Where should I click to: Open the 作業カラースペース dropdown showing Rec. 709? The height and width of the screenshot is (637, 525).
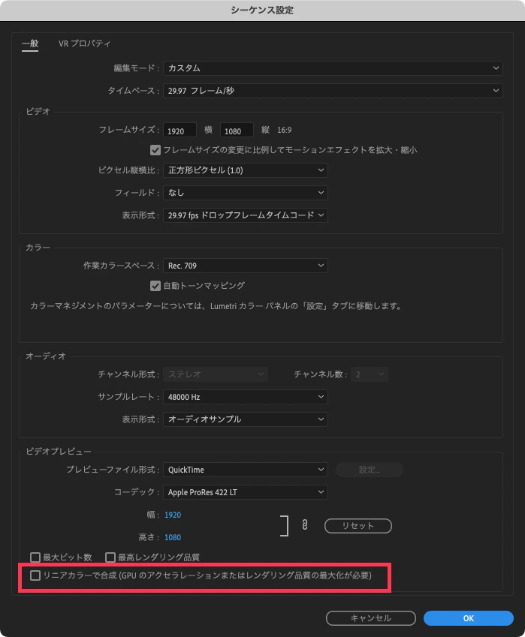coord(245,266)
